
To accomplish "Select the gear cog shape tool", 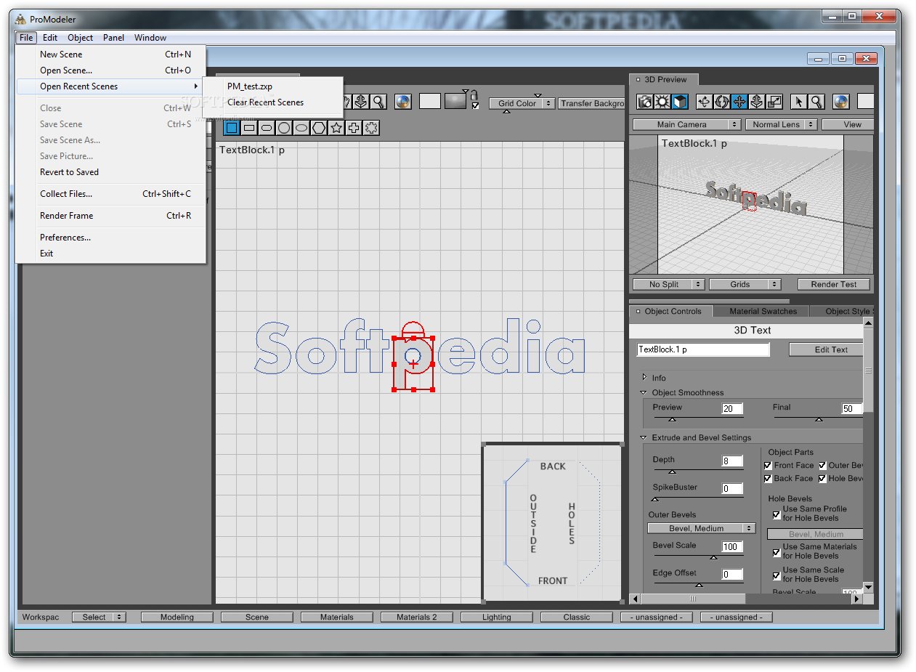I will (x=371, y=128).
